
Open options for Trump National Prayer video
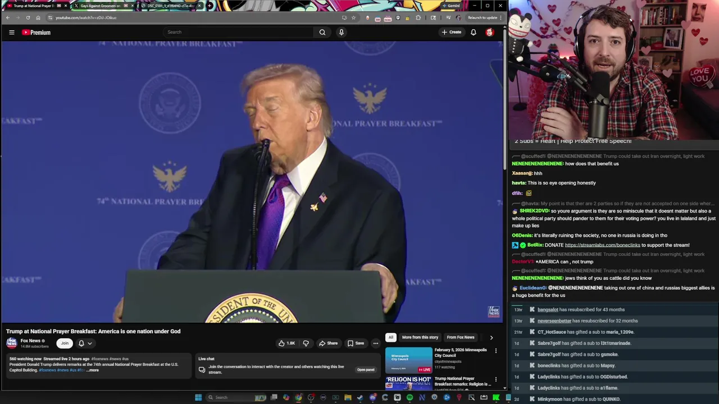tap(496, 380)
